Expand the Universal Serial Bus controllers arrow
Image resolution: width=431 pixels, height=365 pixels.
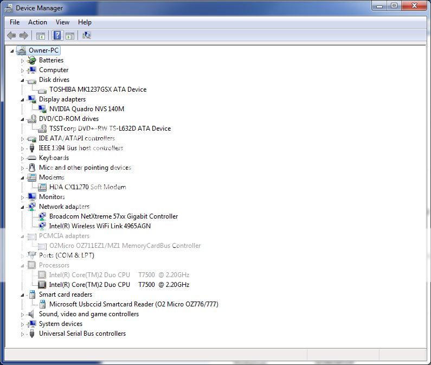tap(22, 334)
